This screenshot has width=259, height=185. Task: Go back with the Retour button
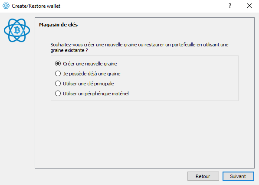tap(203, 176)
